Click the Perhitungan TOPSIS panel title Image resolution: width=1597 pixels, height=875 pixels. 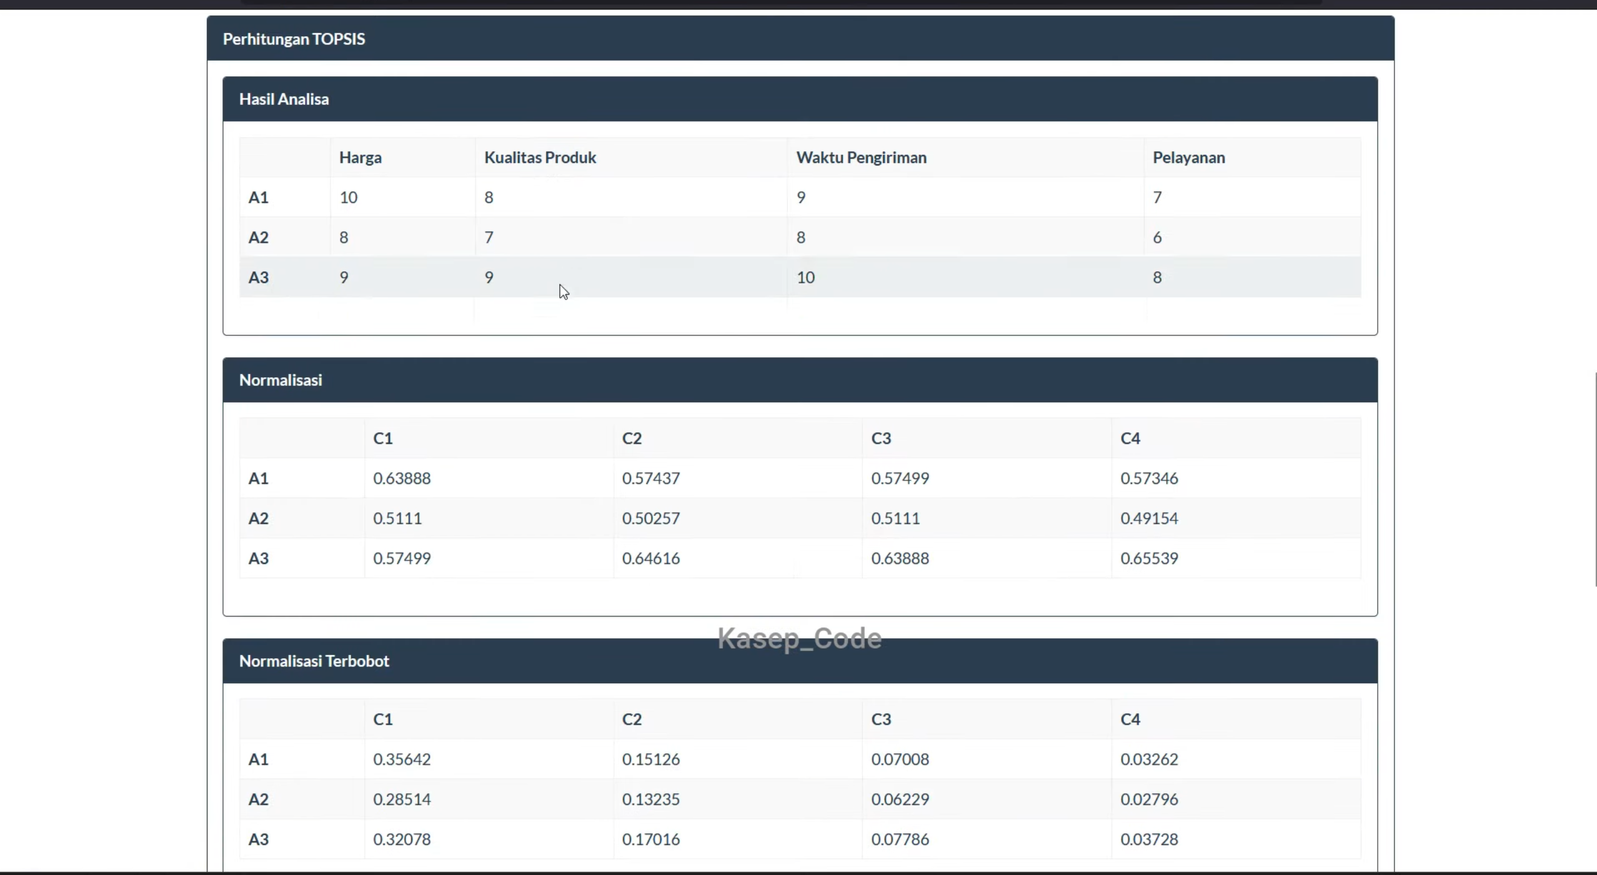pos(294,39)
